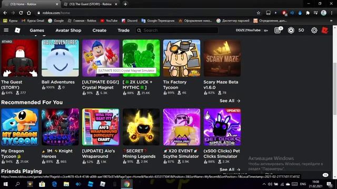Image resolution: width=337 pixels, height=189 pixels.
Task: Click the Chrome address bar
Action: click(146, 13)
